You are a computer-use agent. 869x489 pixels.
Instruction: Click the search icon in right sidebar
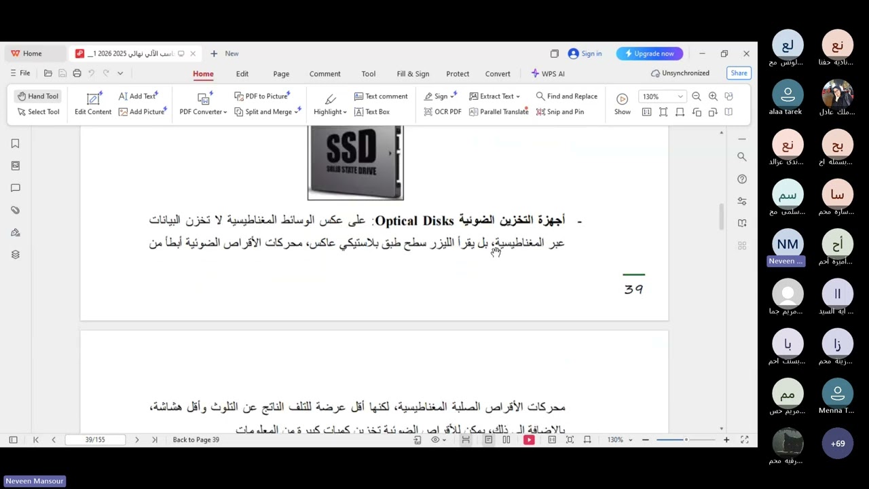pos(742,157)
